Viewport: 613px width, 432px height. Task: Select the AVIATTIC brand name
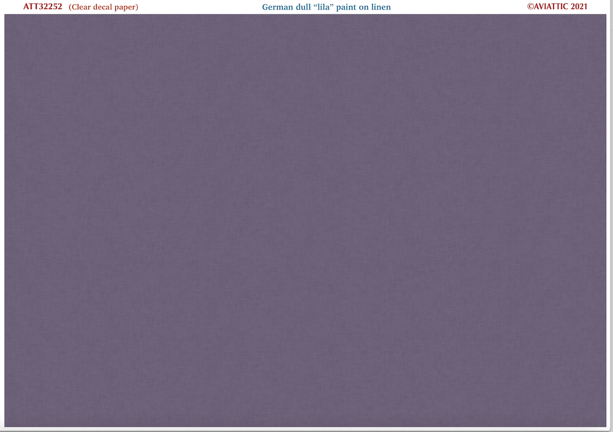pyautogui.click(x=550, y=6)
